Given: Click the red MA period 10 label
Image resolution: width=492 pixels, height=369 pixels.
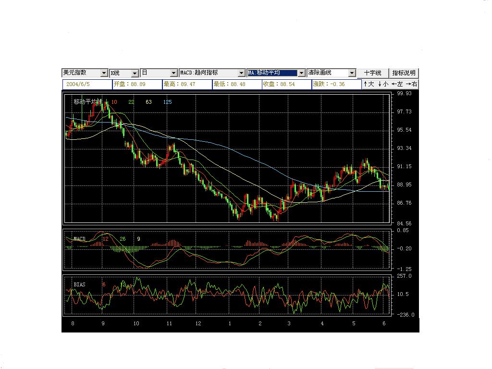Looking at the screenshot, I should (x=114, y=102).
